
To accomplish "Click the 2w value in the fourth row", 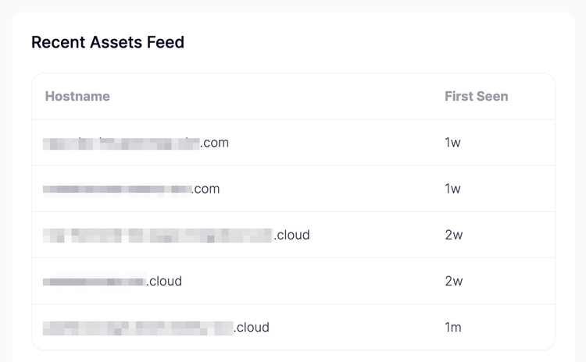I will [453, 281].
